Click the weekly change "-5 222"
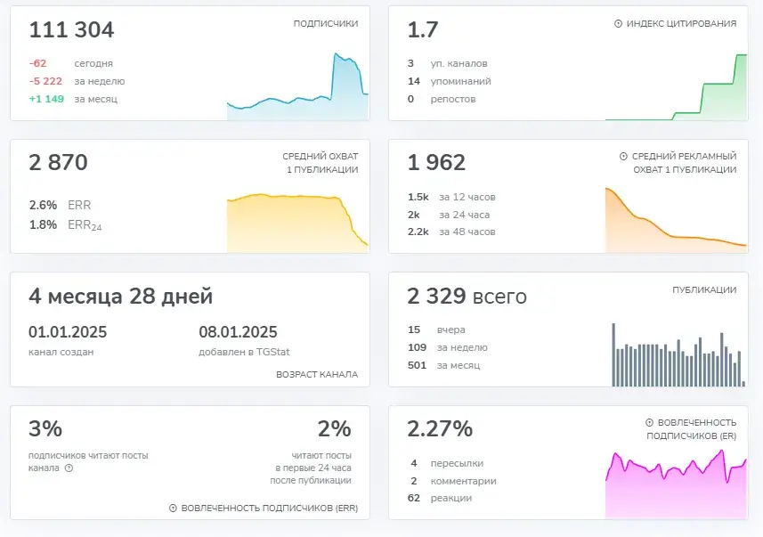The width and height of the screenshot is (763, 537). point(45,81)
